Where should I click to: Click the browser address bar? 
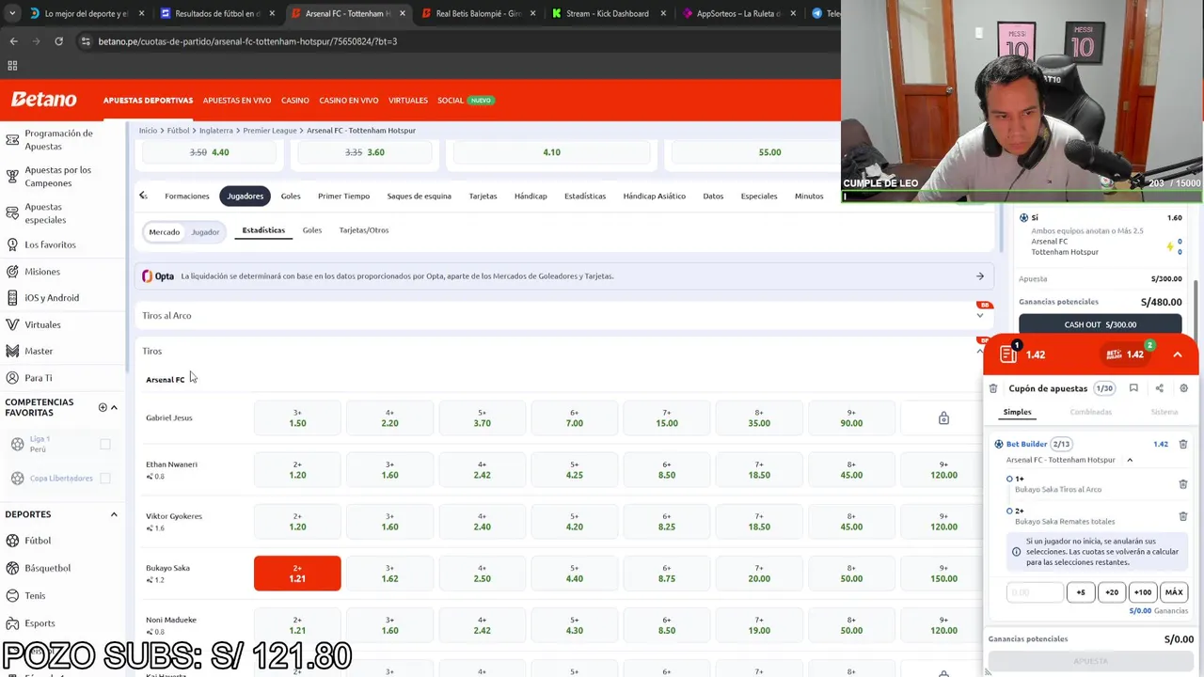[x=451, y=41]
